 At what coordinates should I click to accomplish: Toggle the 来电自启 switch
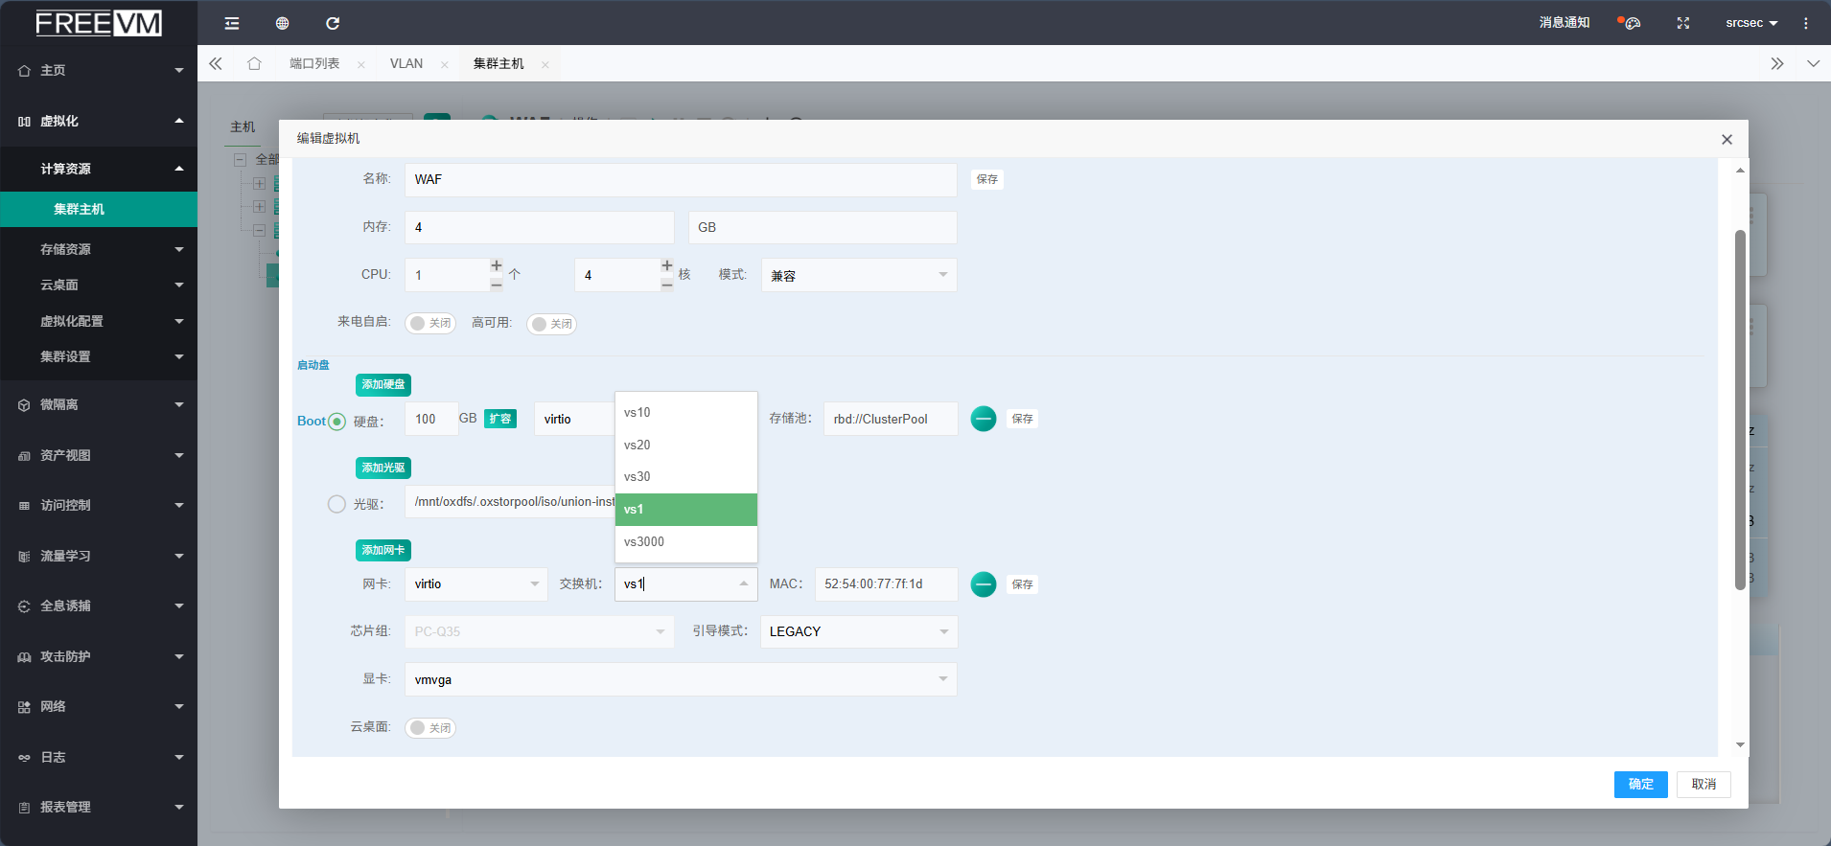429,324
